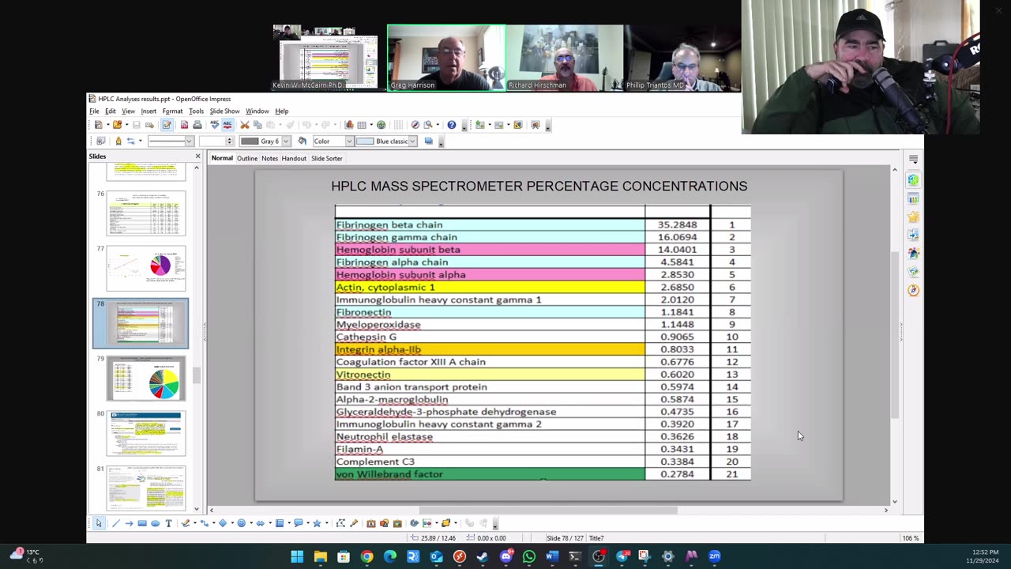Toggle Display Grid icon

(398, 125)
